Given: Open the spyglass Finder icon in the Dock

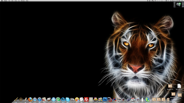Looking at the screenshot, I should tap(16, 99).
